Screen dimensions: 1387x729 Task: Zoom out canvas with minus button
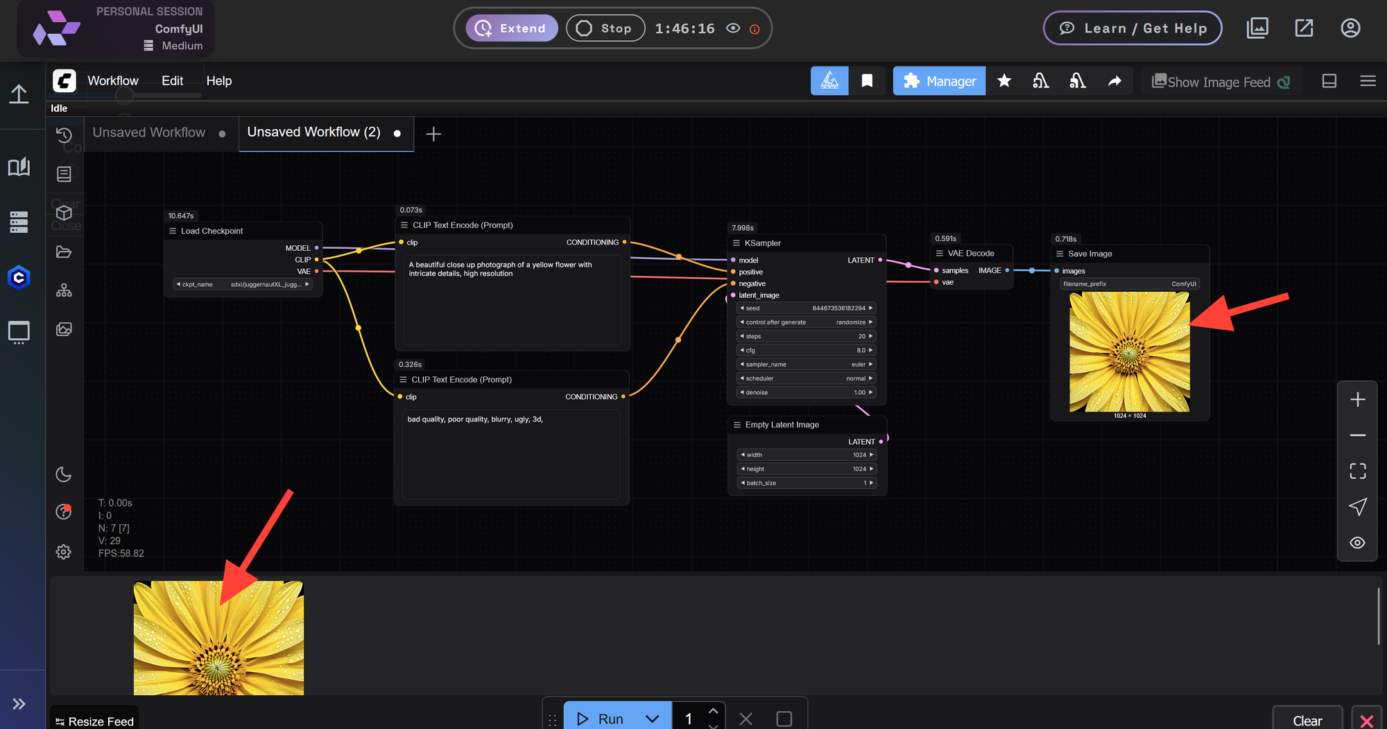[1358, 435]
